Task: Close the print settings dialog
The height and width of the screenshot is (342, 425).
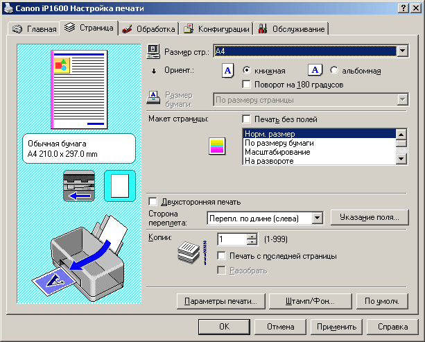Action: (x=416, y=8)
